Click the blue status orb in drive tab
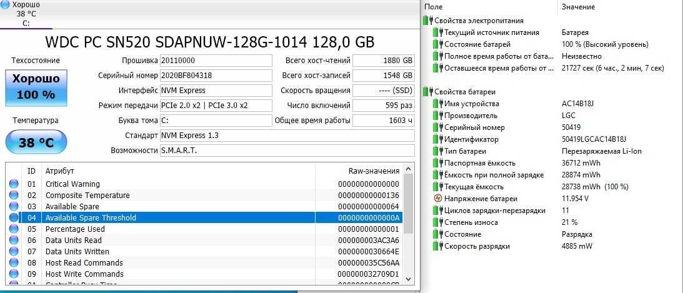Screen dimensions: 683x293 pos(6,5)
